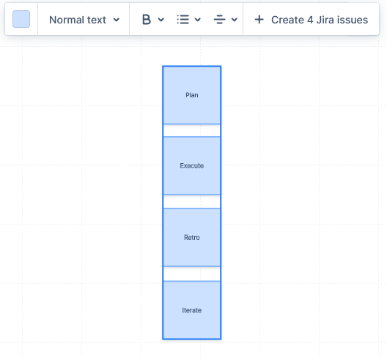Expand the list options chevron

point(197,20)
